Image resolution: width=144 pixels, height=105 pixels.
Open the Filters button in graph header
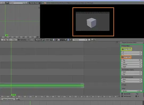point(13,40)
